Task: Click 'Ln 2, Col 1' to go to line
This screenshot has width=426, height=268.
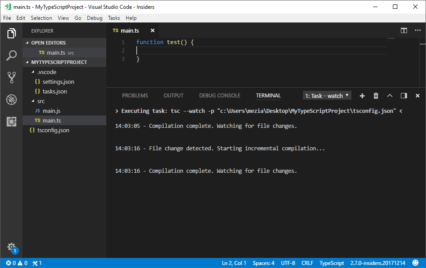Action: [234, 263]
